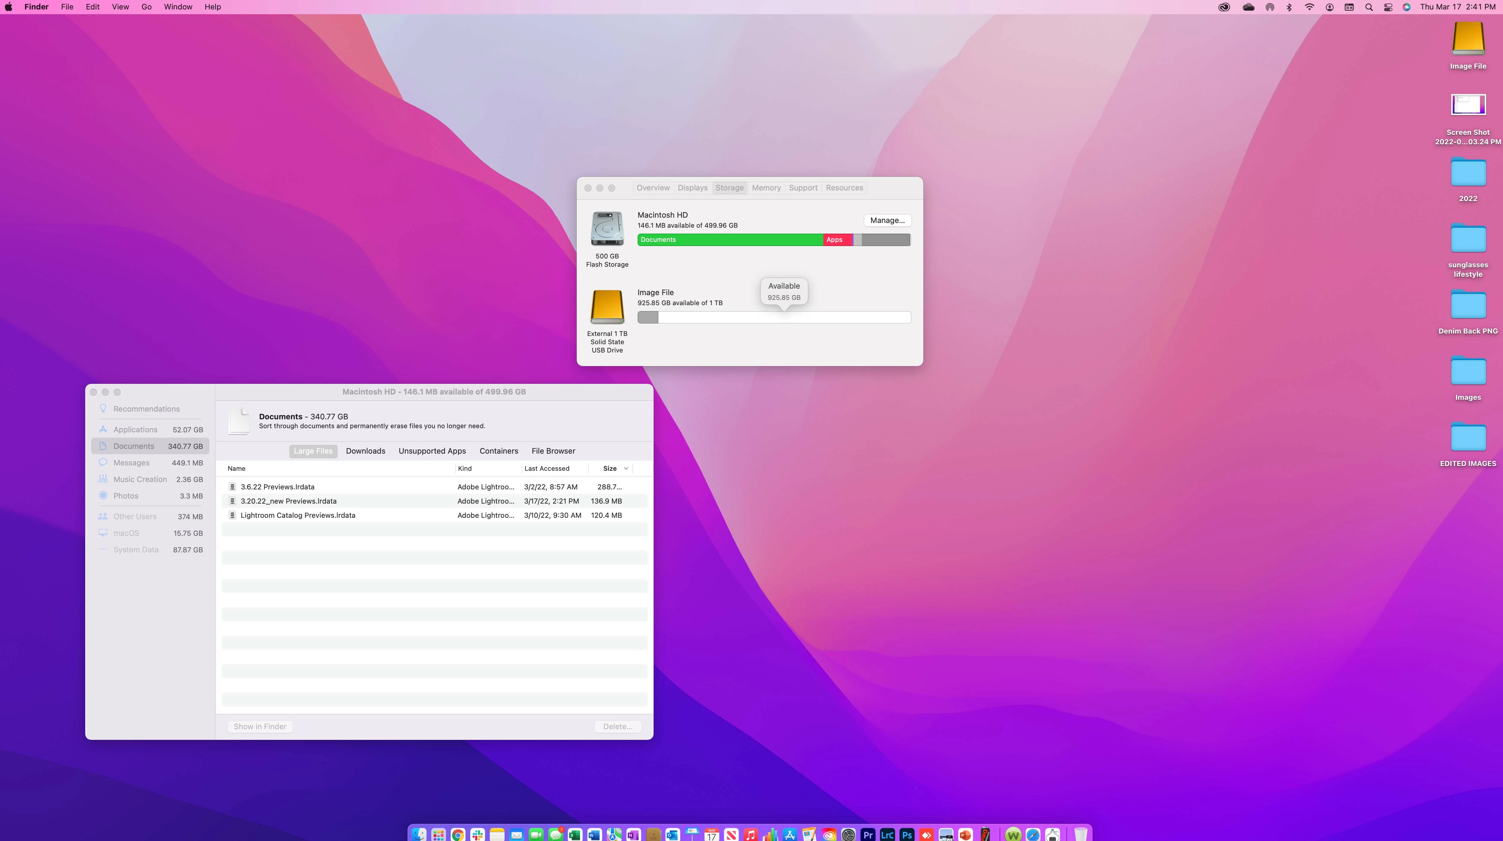Open Spotlight search in menu bar

(x=1369, y=7)
